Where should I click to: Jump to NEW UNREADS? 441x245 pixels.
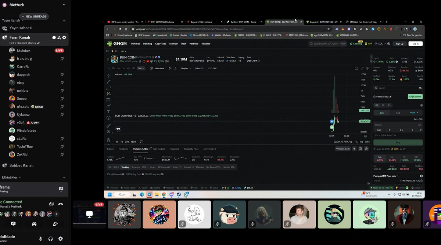click(x=35, y=17)
